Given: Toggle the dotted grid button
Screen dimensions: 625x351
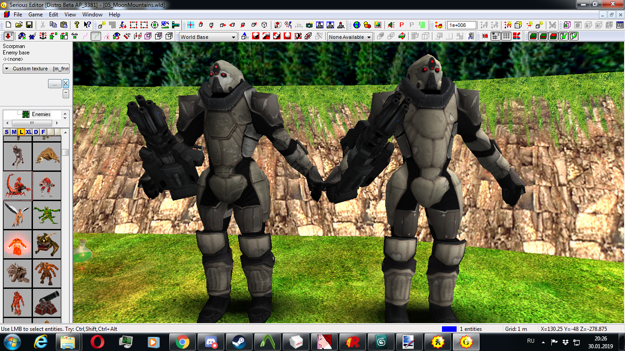Looking at the screenshot, I should pyautogui.click(x=506, y=36).
